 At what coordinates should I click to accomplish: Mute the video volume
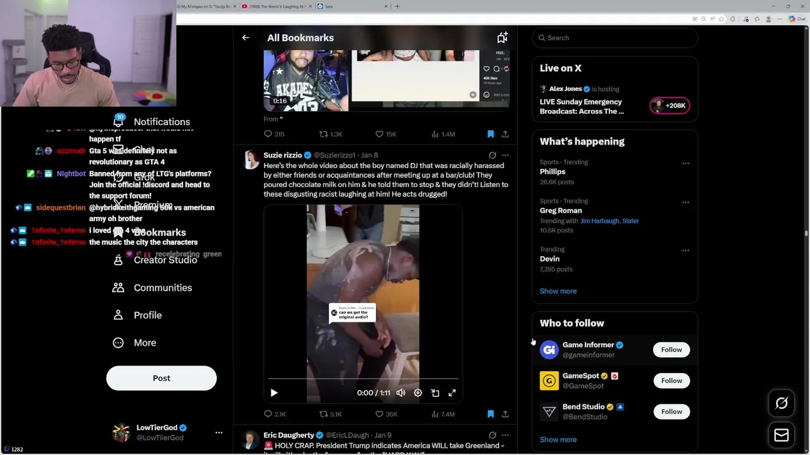point(401,393)
